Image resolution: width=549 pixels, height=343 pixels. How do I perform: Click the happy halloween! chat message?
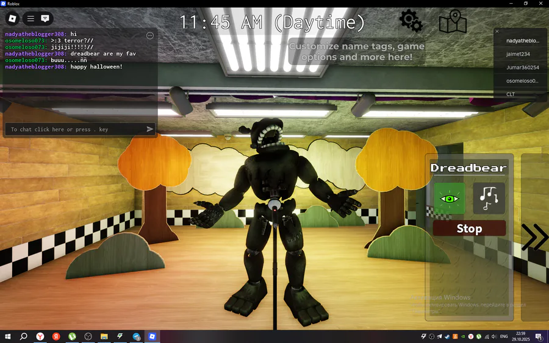click(96, 67)
